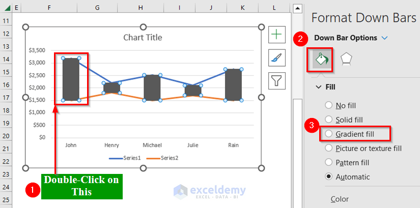Screen dimensions: 420x208
Task: Switch to the Effects pentagon icon
Action: 346,59
